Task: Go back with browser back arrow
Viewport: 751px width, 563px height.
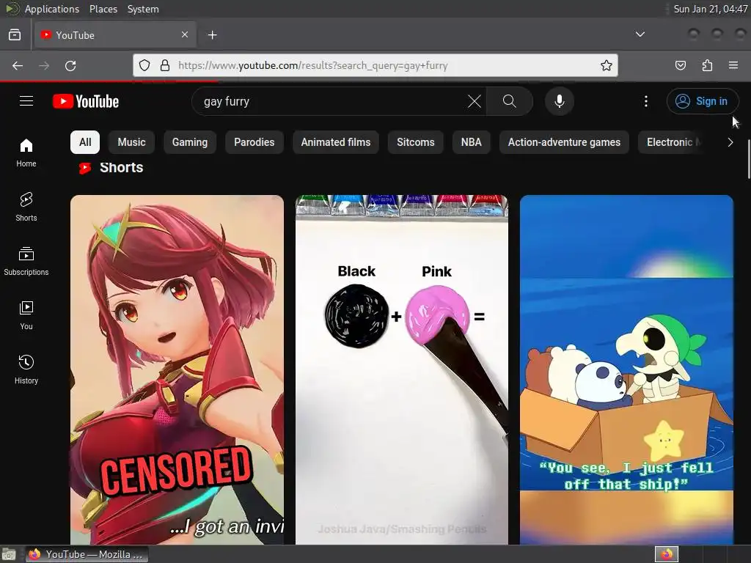Action: [x=18, y=65]
